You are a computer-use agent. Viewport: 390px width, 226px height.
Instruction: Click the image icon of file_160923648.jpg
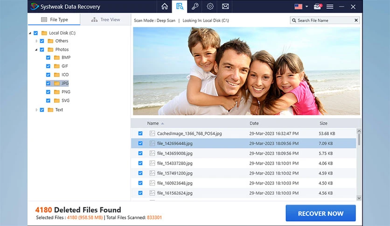coord(152,183)
